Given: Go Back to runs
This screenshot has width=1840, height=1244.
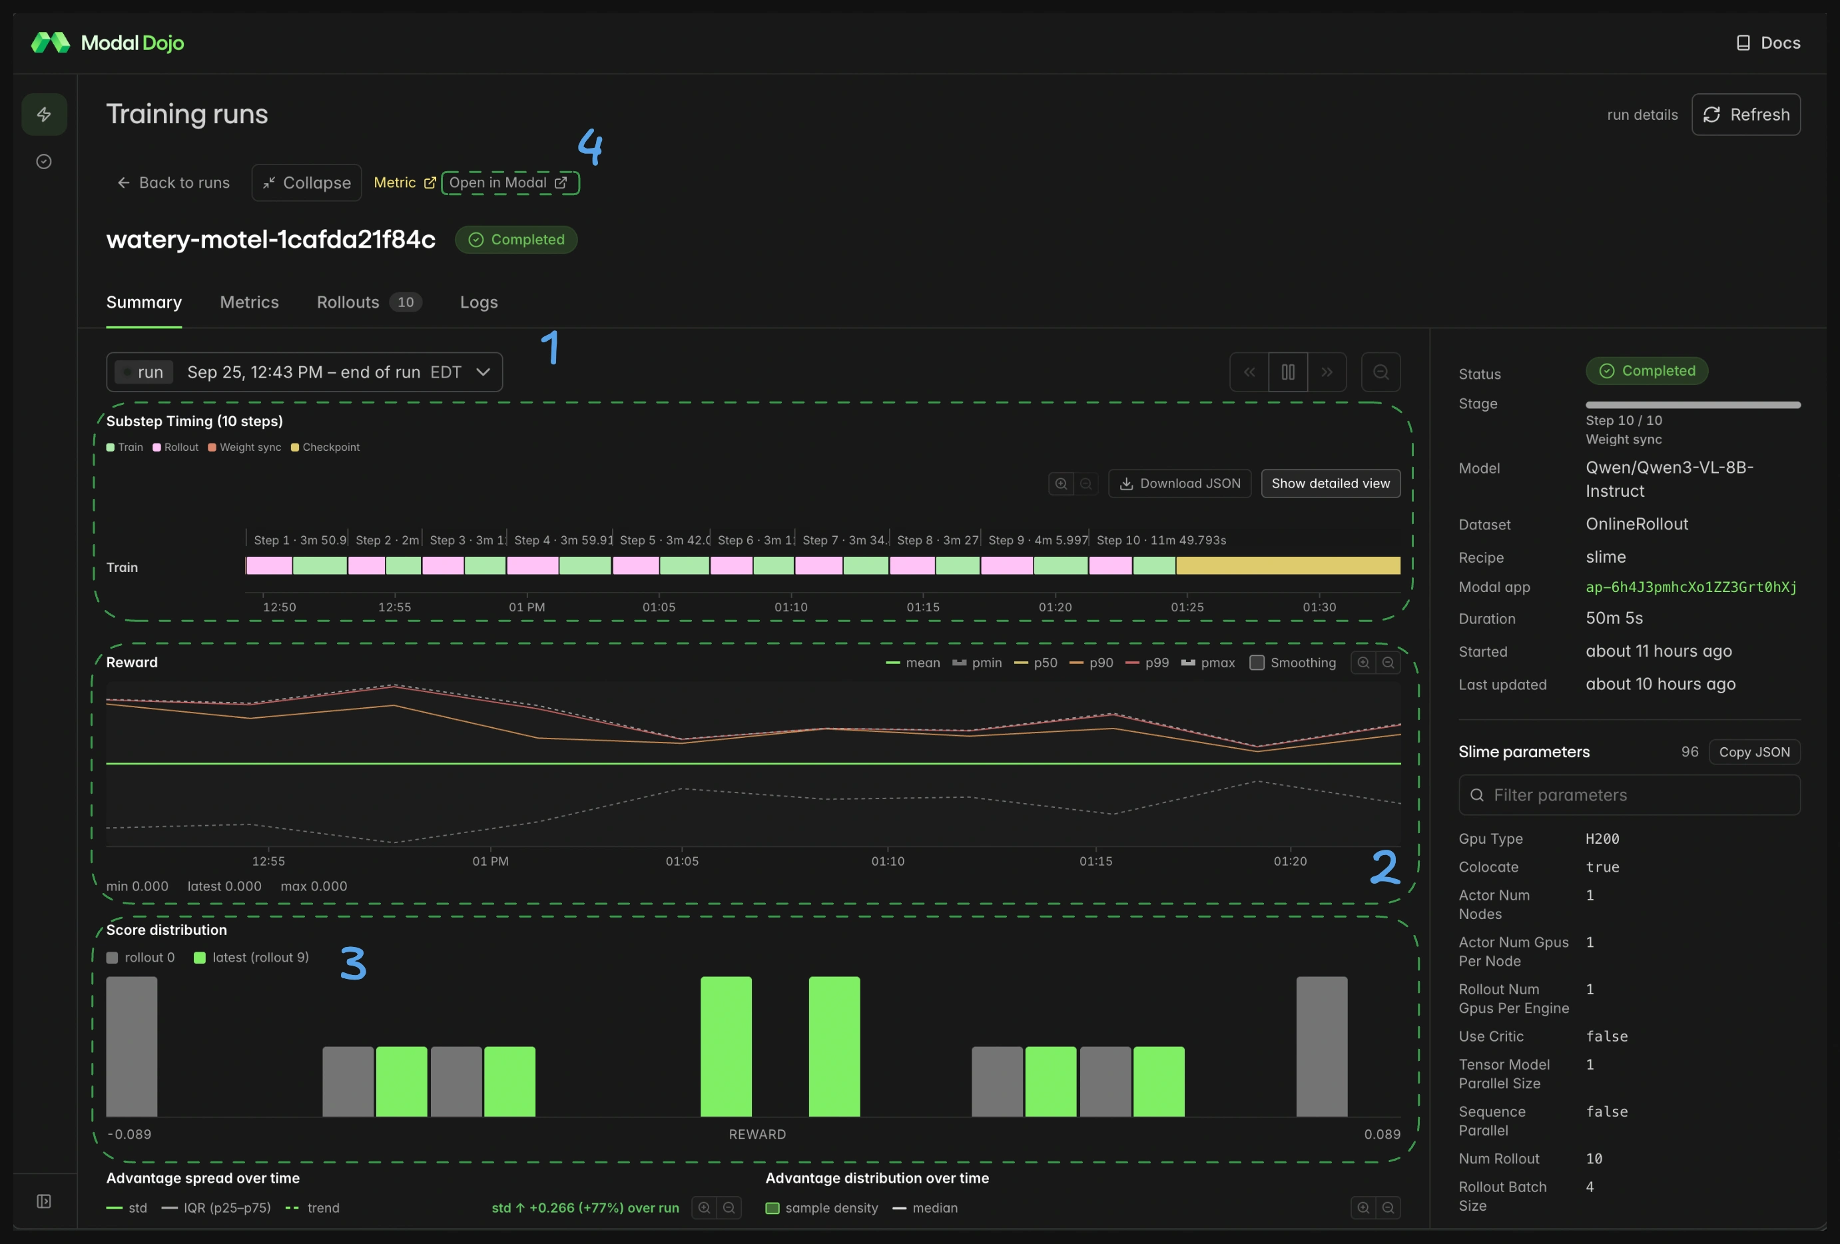Looking at the screenshot, I should pyautogui.click(x=173, y=183).
